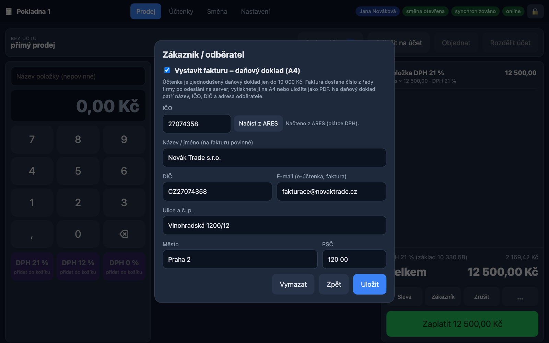Click Načíst z ARES button
The height and width of the screenshot is (343, 549).
[258, 123]
